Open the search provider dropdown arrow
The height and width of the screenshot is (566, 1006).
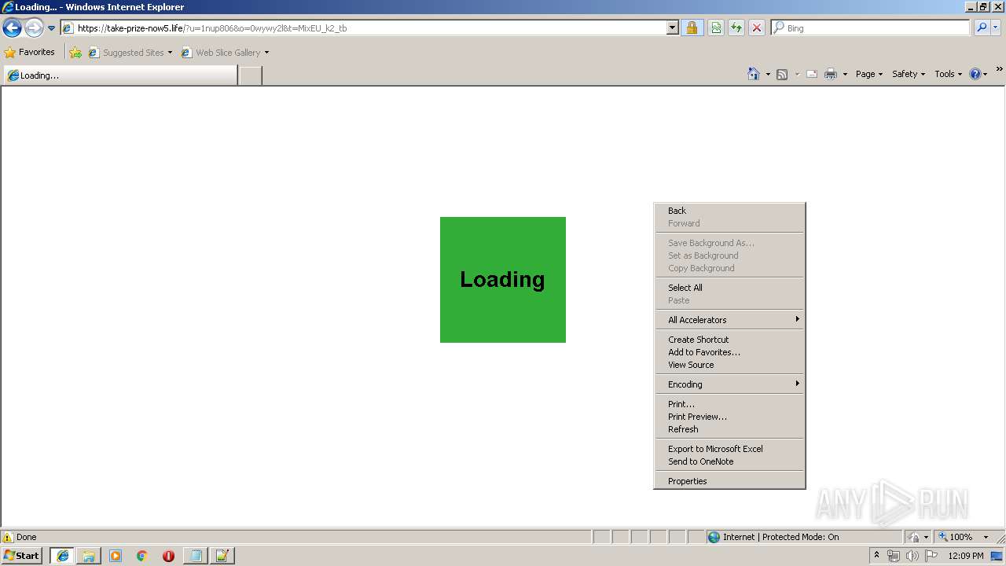(x=996, y=28)
